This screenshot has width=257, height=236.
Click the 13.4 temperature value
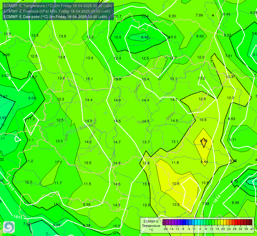click(x=145, y=79)
